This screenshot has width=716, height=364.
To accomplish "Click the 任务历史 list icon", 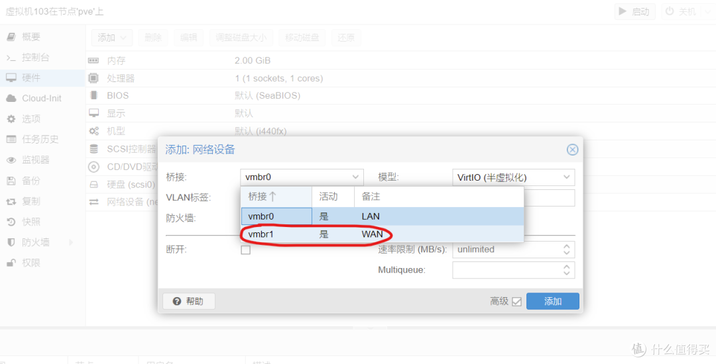I will [x=11, y=140].
